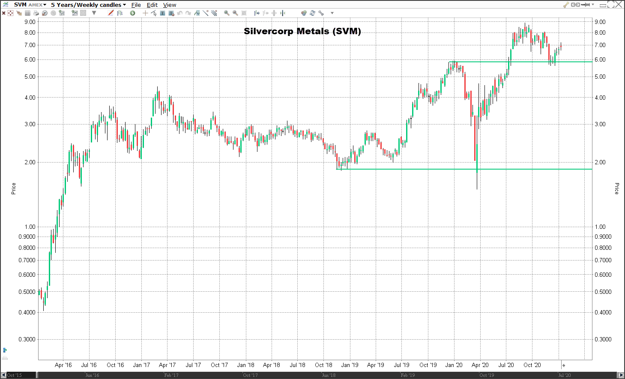
Task: Zoom in with the magnifier icon
Action: coord(227,13)
